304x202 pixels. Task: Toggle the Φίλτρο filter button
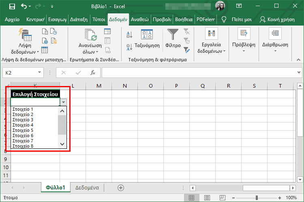click(173, 39)
